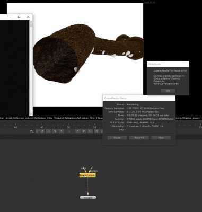Click the in-point marker button before first frame
This screenshot has height=212, width=202.
37,131
